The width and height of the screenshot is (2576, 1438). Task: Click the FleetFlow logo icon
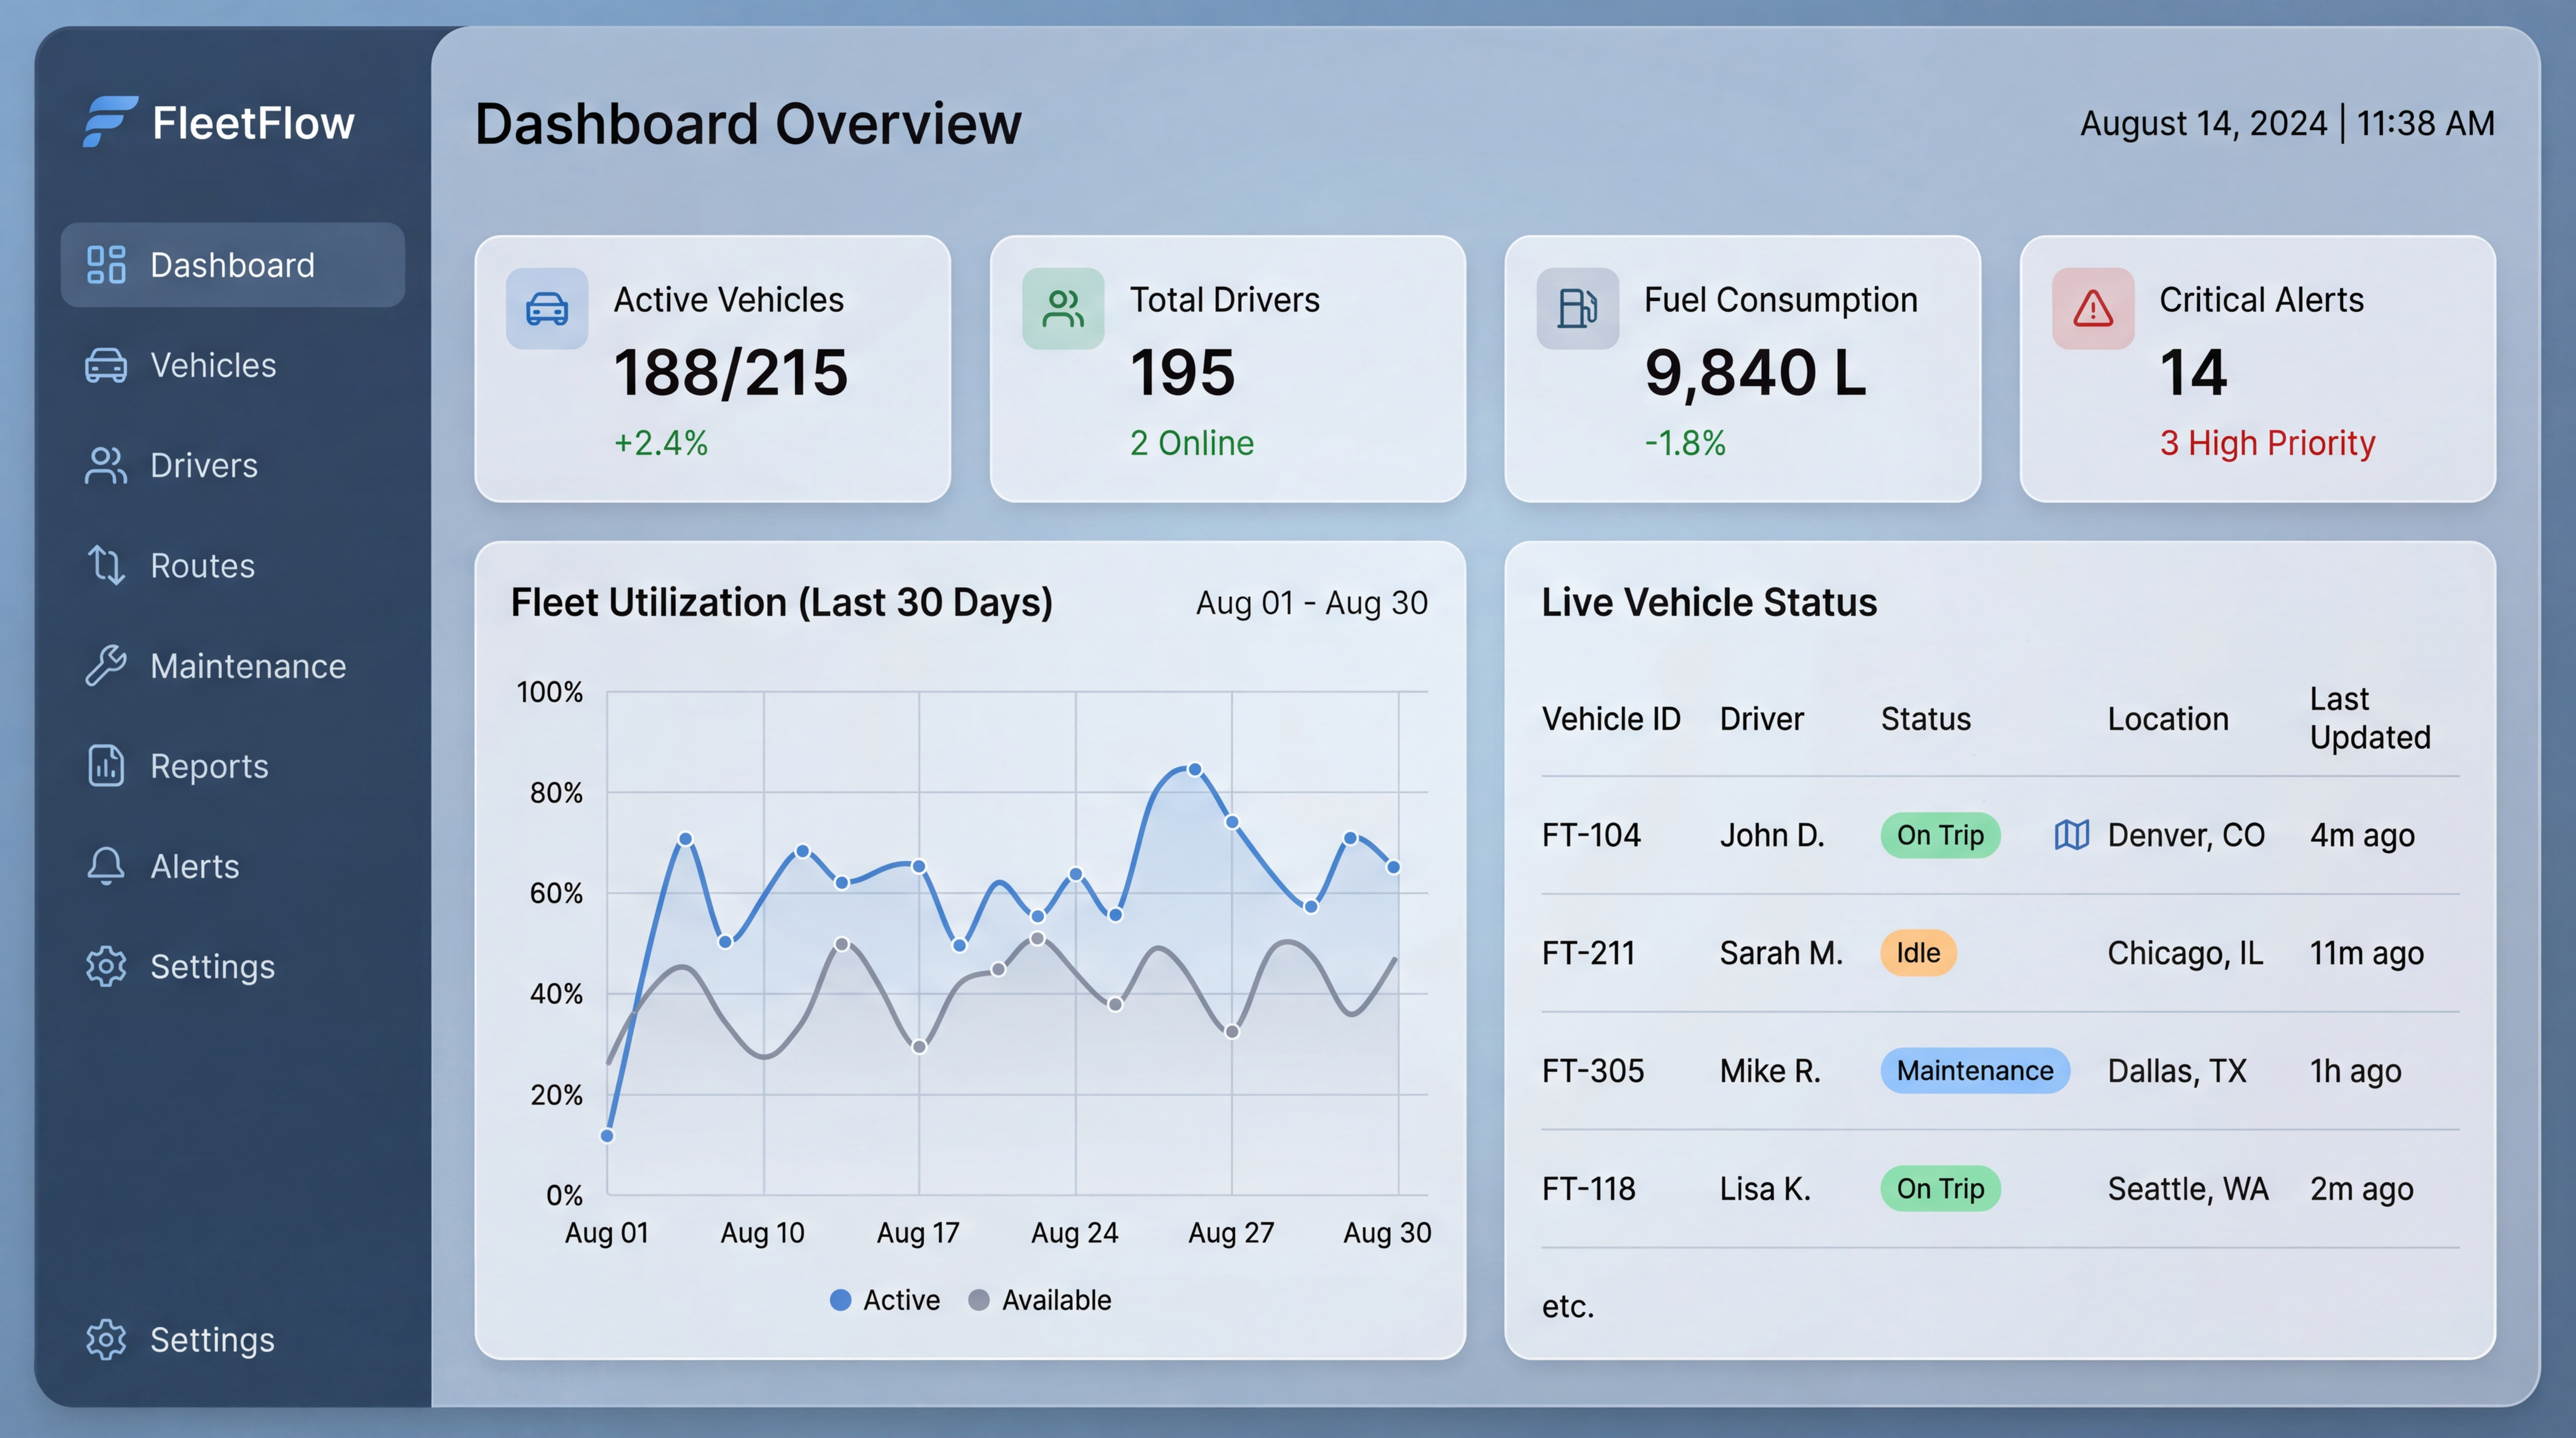(x=109, y=122)
